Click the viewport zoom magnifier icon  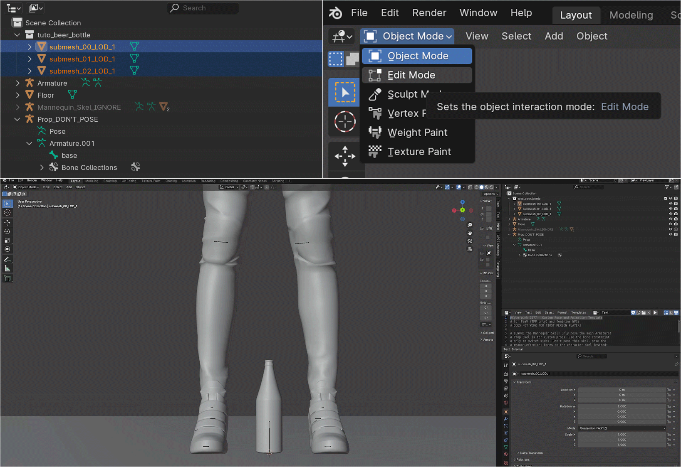pos(470,225)
